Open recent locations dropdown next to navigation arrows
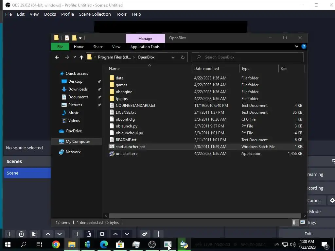The image size is (335, 251). [75, 57]
